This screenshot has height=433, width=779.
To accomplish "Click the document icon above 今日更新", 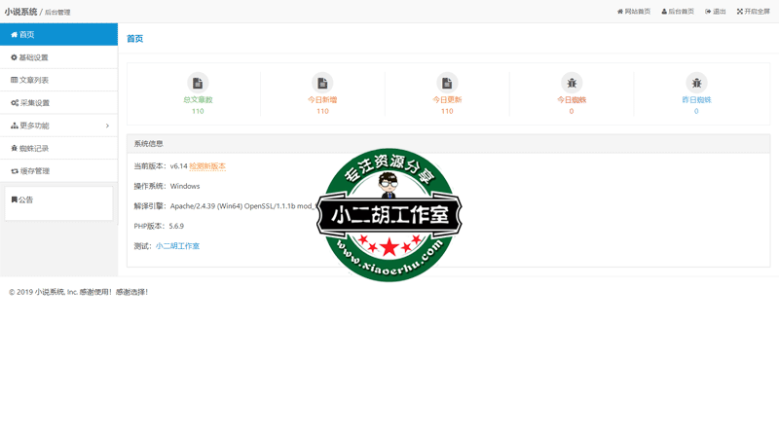I will (x=447, y=83).
